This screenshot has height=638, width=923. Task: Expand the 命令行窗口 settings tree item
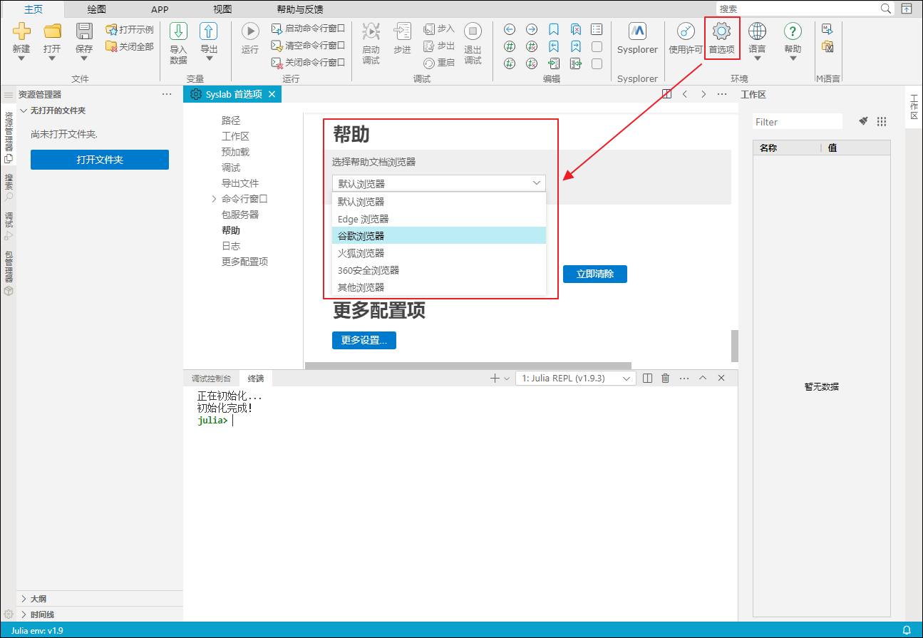(214, 199)
